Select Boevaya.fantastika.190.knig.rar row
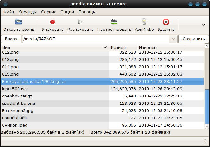This screenshot has width=210, height=147. pos(102,81)
